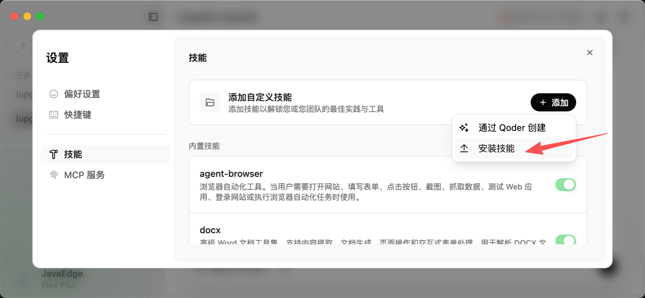This screenshot has width=645, height=298.
Task: Click the MCP 服务 link icon
Action: pyautogui.click(x=54, y=175)
